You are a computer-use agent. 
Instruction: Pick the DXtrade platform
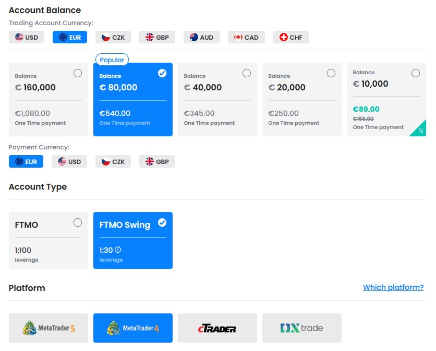coord(301,328)
